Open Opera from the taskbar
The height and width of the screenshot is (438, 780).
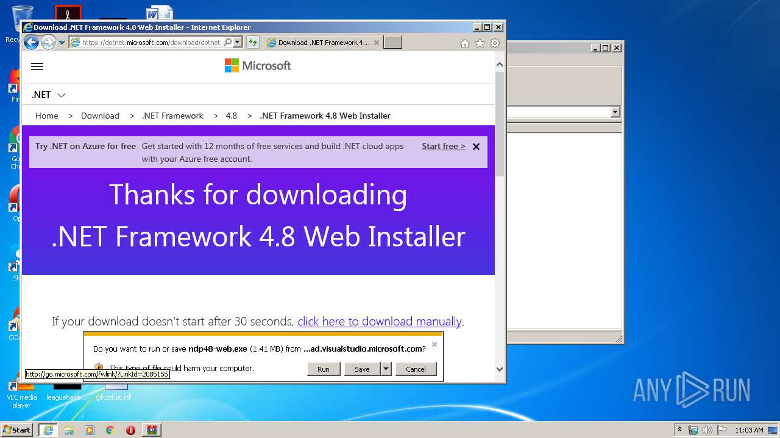[130, 430]
